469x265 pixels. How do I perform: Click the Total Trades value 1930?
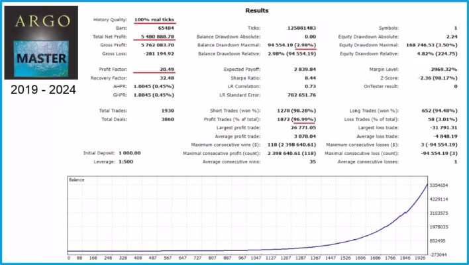click(x=168, y=111)
